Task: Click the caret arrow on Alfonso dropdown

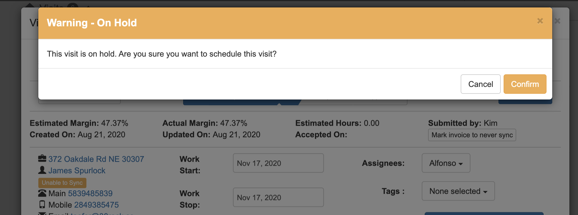Action: point(461,164)
